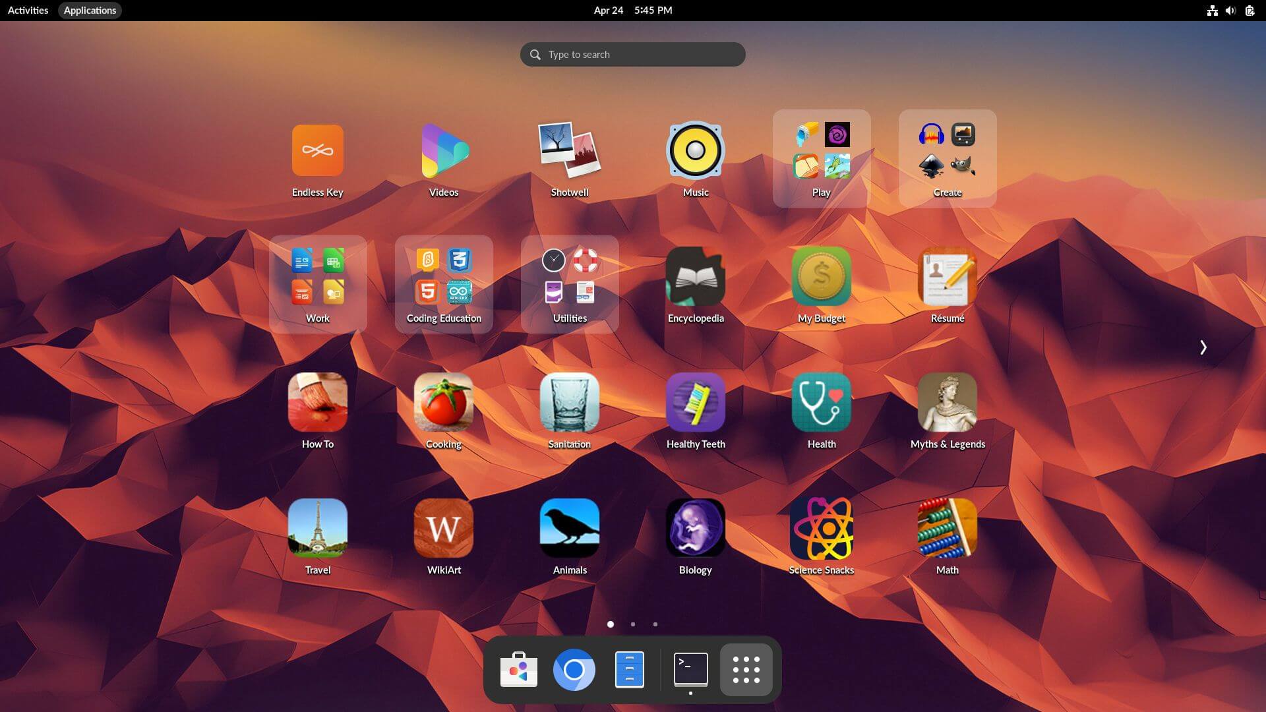Click into the Type to search field
Screen dimensions: 1266x712
click(632, 54)
